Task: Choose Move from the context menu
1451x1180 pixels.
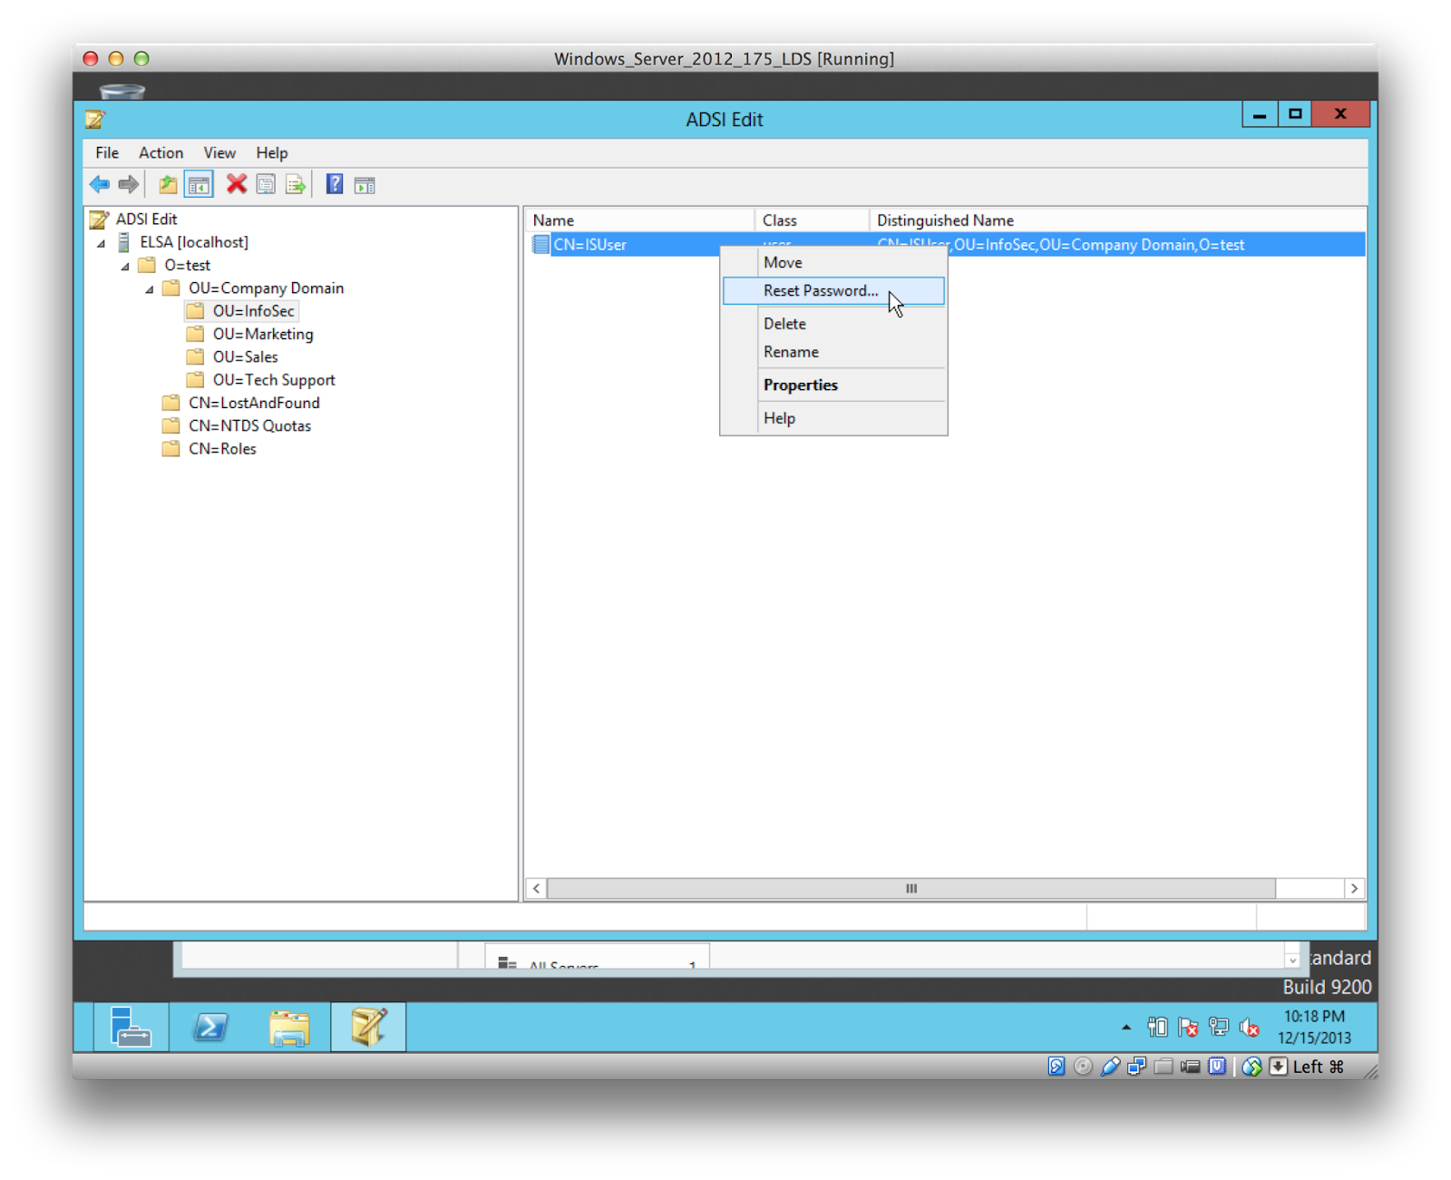Action: 833,262
